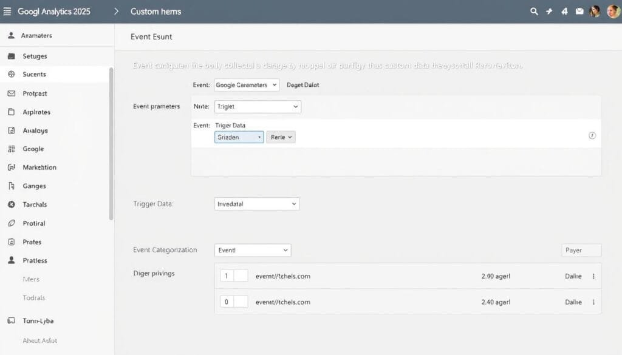Select Sucents in the sidebar
Image resolution: width=622 pixels, height=355 pixels.
34,75
